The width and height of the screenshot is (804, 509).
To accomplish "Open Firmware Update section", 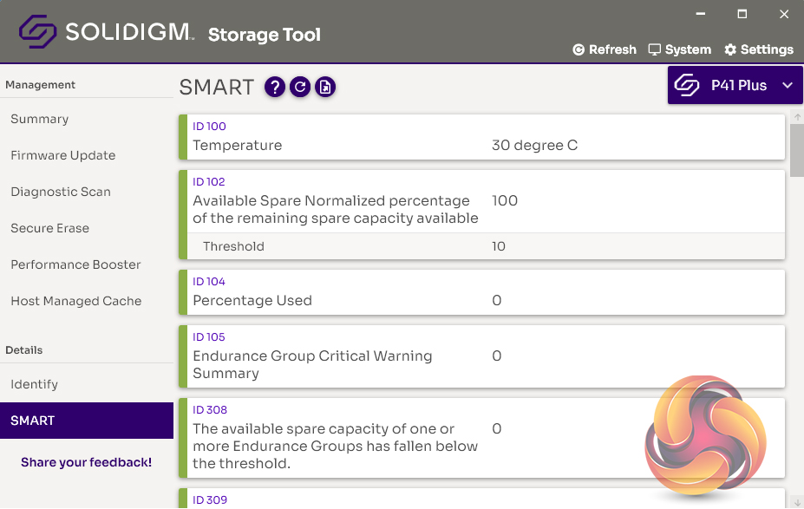I will pyautogui.click(x=63, y=155).
